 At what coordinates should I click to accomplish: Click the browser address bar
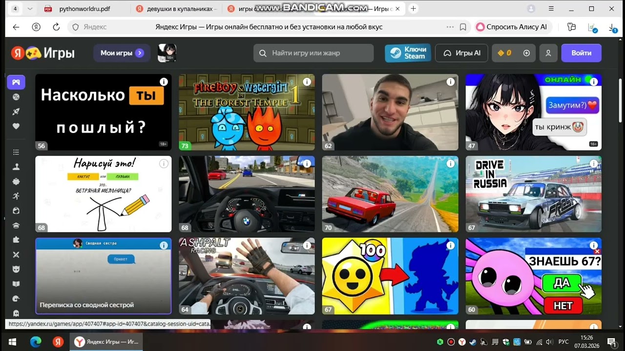click(269, 27)
